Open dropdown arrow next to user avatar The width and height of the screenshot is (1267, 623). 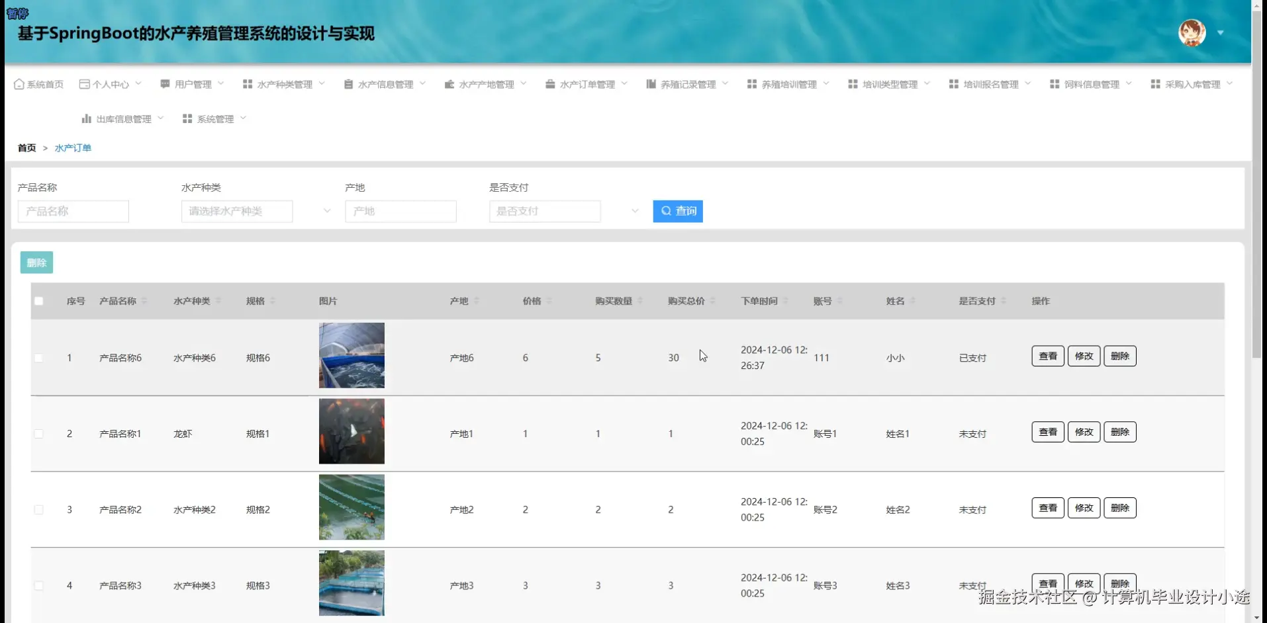point(1220,32)
